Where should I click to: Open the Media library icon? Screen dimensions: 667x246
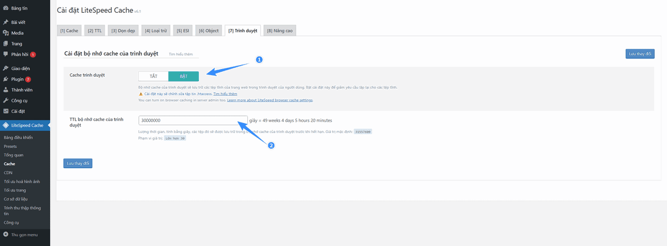click(6, 33)
